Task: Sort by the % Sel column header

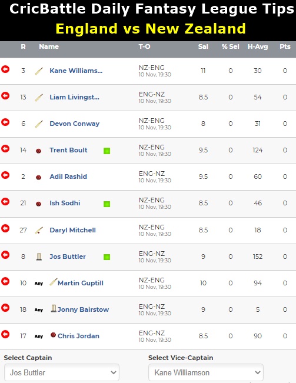Action: [x=230, y=46]
